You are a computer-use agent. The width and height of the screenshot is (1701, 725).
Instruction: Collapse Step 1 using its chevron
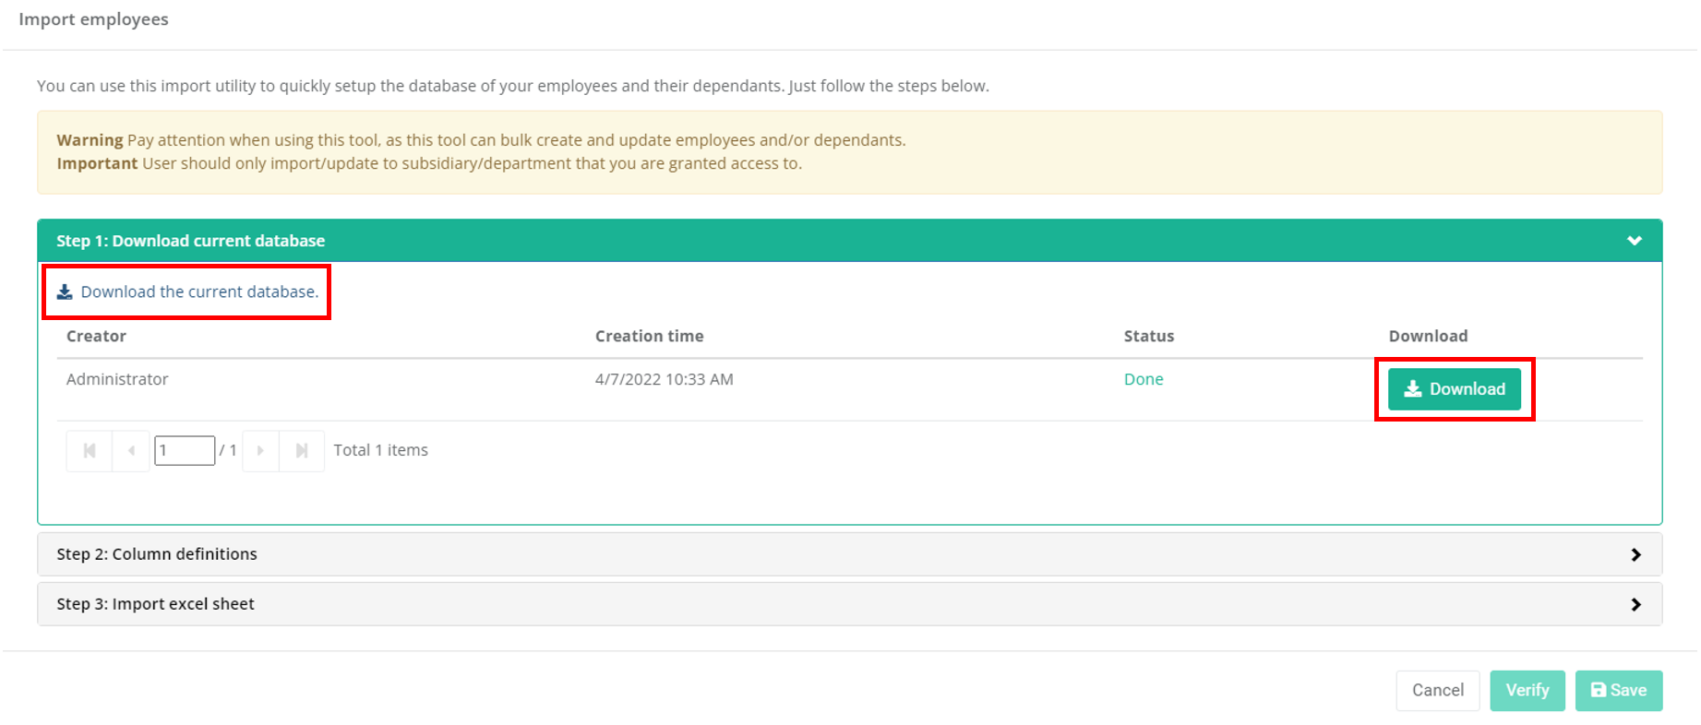(x=1634, y=241)
